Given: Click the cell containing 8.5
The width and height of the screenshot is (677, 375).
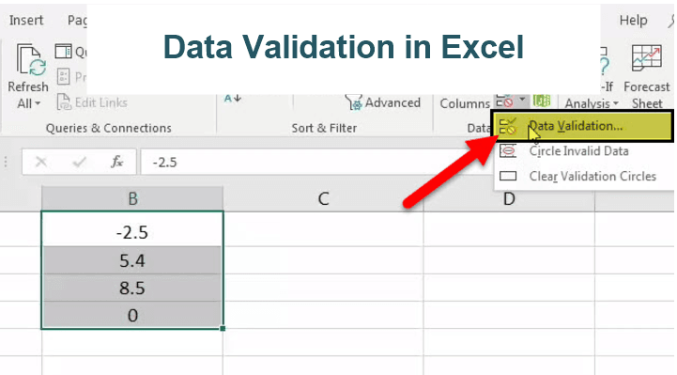Looking at the screenshot, I should (x=132, y=288).
